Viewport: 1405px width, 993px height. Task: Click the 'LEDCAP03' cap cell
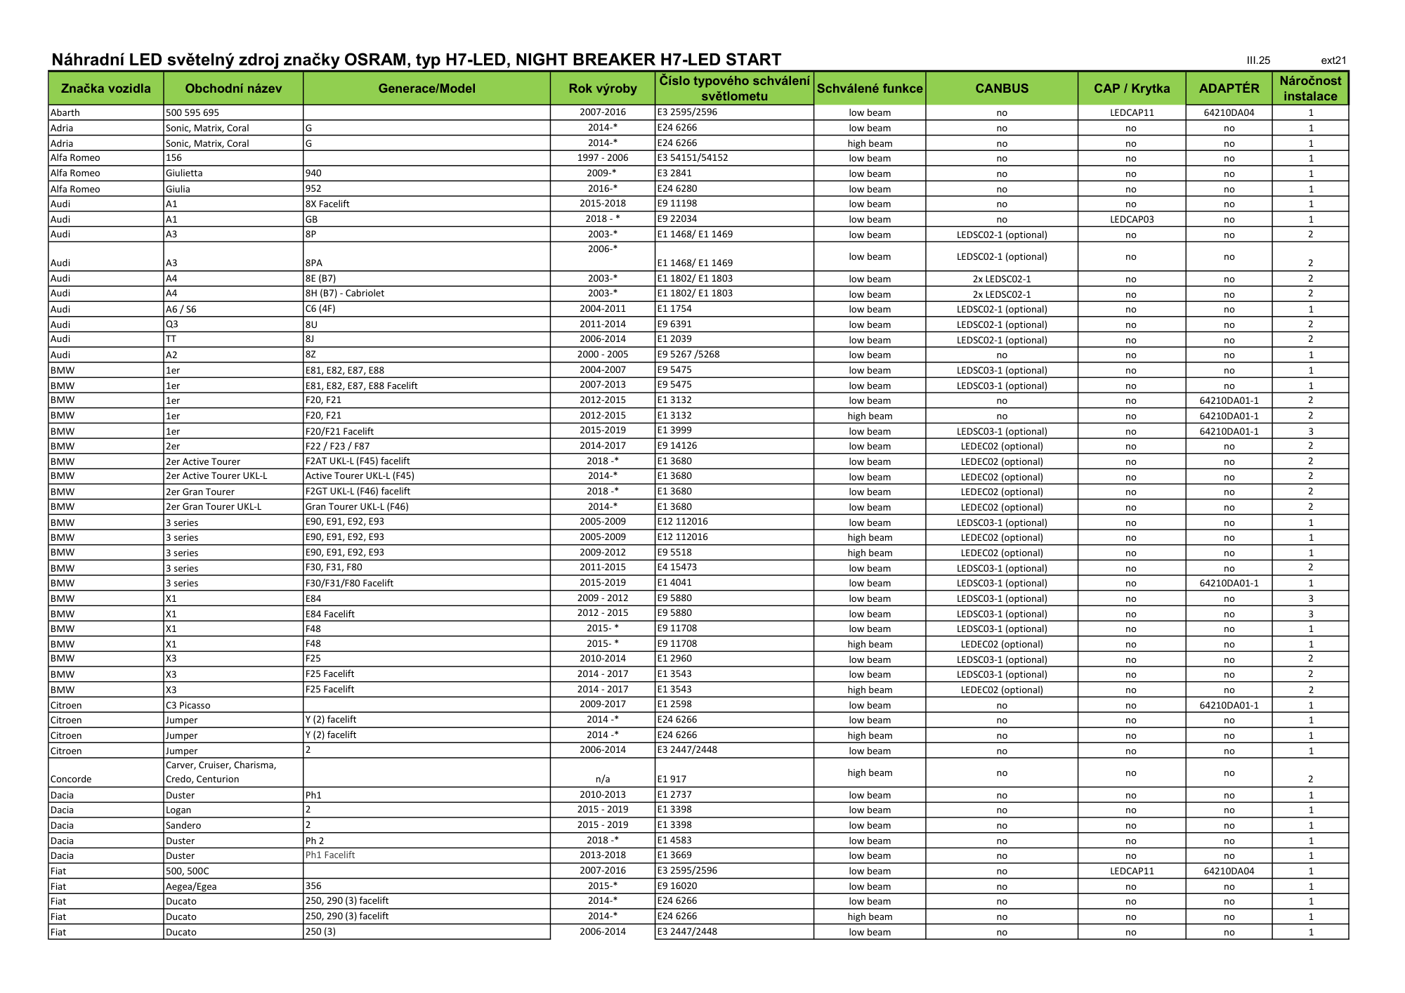pyautogui.click(x=1132, y=219)
